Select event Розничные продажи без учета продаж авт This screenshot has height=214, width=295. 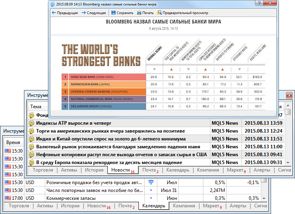click(94, 183)
